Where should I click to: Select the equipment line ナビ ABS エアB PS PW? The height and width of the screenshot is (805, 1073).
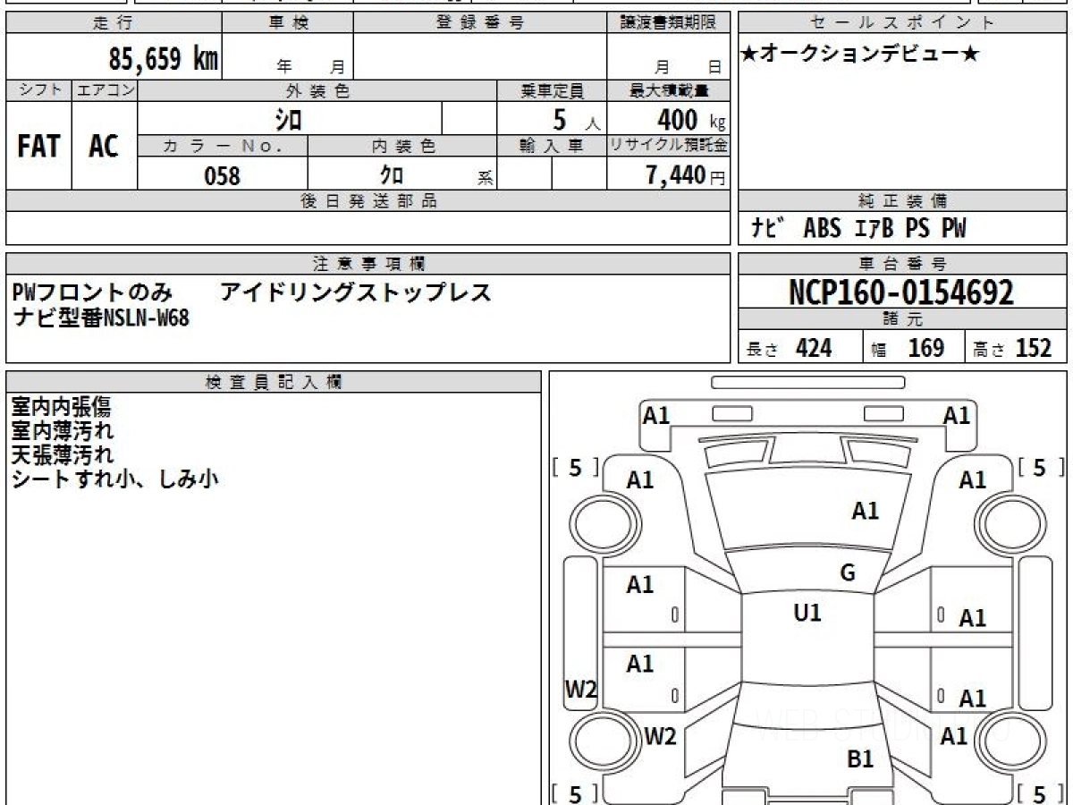pos(858,229)
